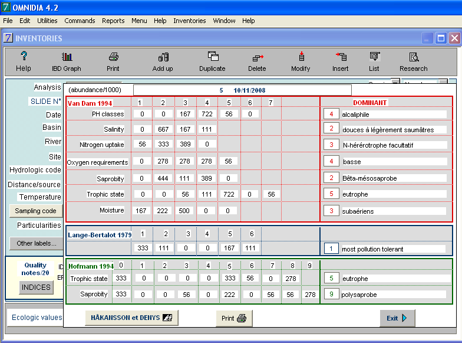Screen dimensions: 462x343
Task: Click the Sampling code button
Action: [35, 211]
